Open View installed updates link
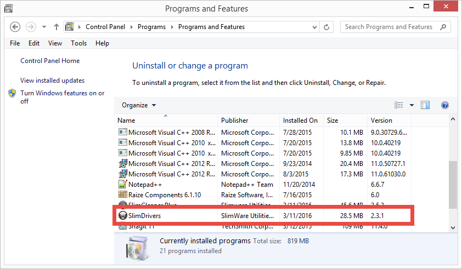 click(53, 81)
